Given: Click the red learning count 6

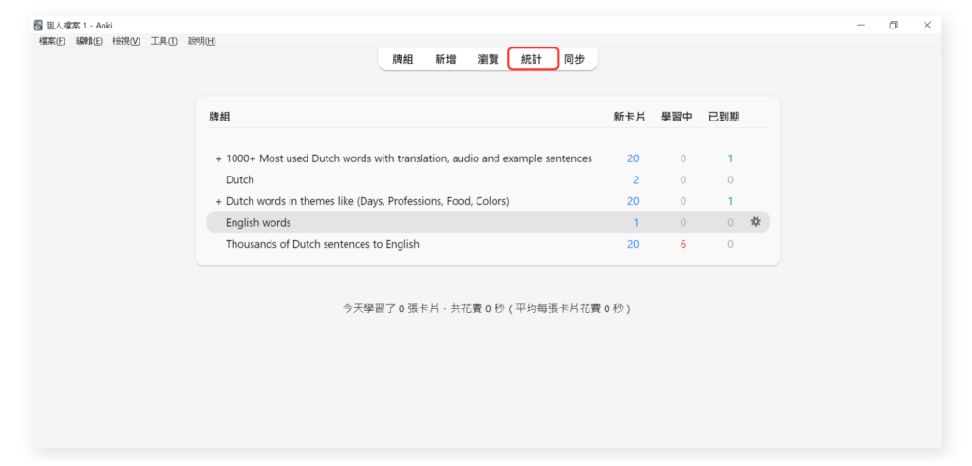Looking at the screenshot, I should click(x=682, y=244).
